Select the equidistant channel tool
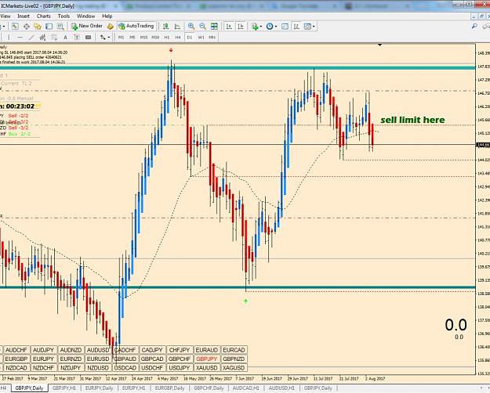Viewport: 490px width, 393px height. point(42,38)
